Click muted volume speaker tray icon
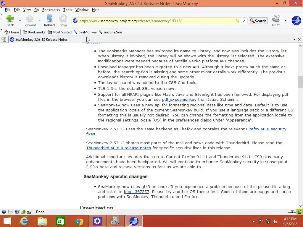Image resolution: width=303 pixels, height=227 pixels. click(x=275, y=221)
